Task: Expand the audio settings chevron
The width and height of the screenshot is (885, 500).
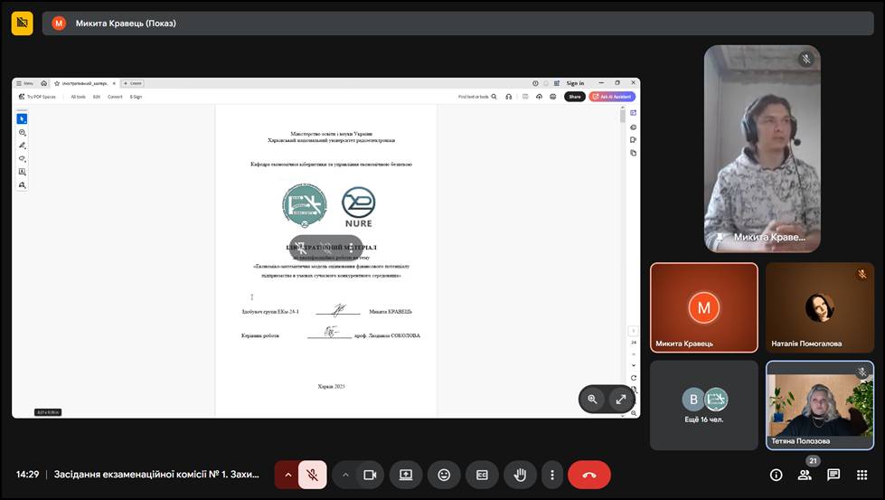Action: click(288, 475)
